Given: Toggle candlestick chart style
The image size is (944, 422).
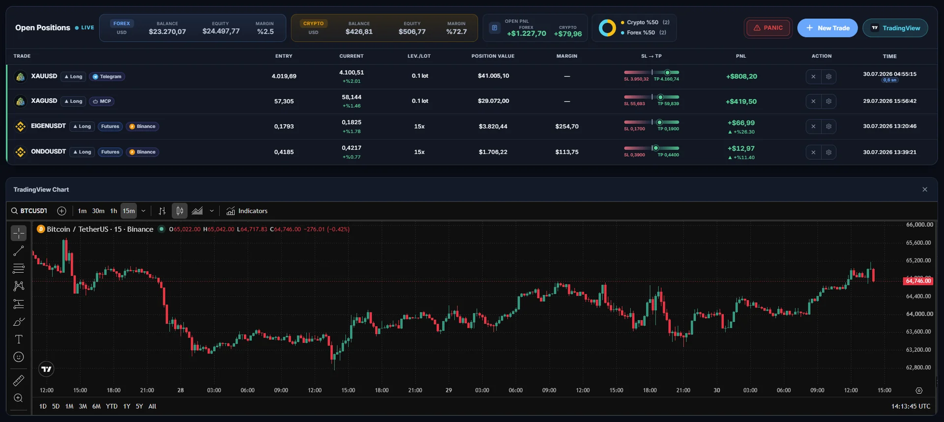Looking at the screenshot, I should (180, 211).
